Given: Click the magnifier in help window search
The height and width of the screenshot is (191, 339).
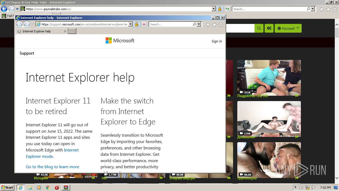Looking at the screenshot, I should click(195, 24).
